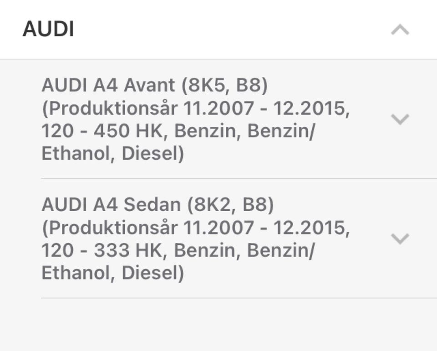Tap Ethanol, Diesel line in Avant entry

point(112,154)
